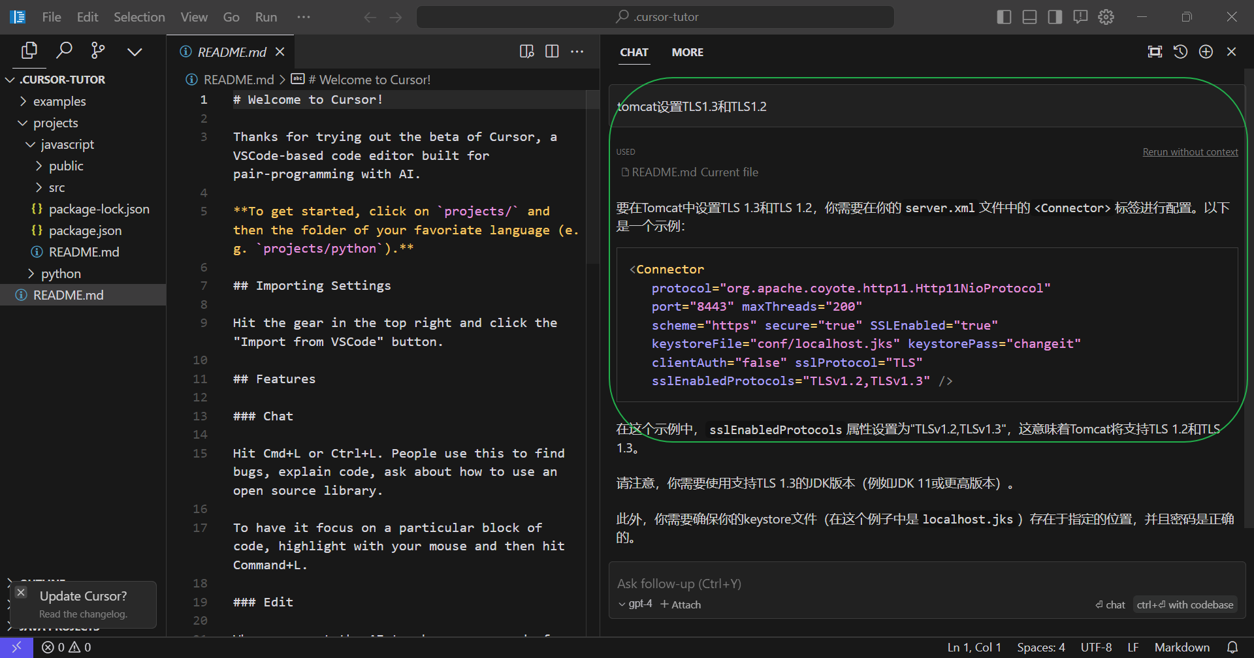
Task: Change UTF-8 encoding in status bar
Action: [1096, 647]
